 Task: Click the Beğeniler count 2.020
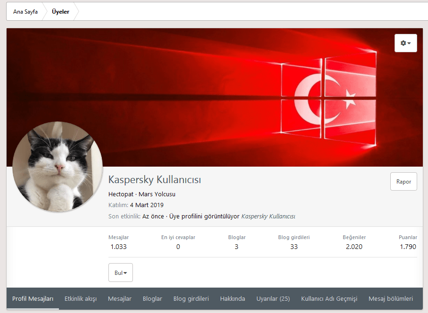click(x=354, y=247)
